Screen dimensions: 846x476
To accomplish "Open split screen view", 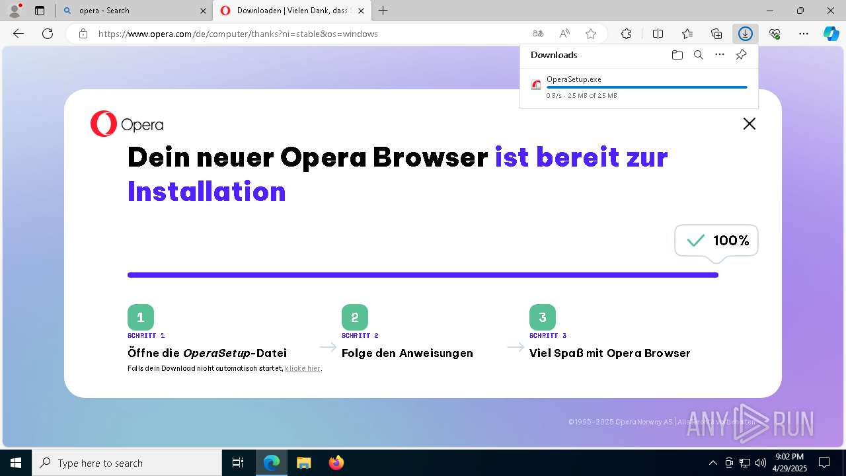I will click(658, 34).
